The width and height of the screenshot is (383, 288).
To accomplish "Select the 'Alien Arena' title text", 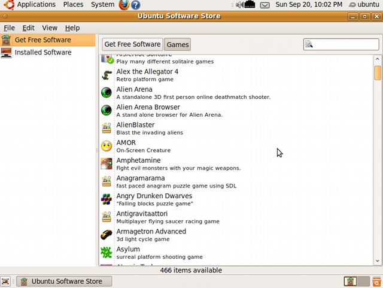I will (x=134, y=89).
